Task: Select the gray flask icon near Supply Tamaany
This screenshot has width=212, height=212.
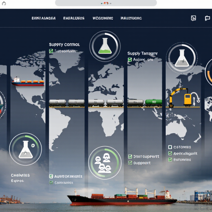Action: (x=182, y=58)
